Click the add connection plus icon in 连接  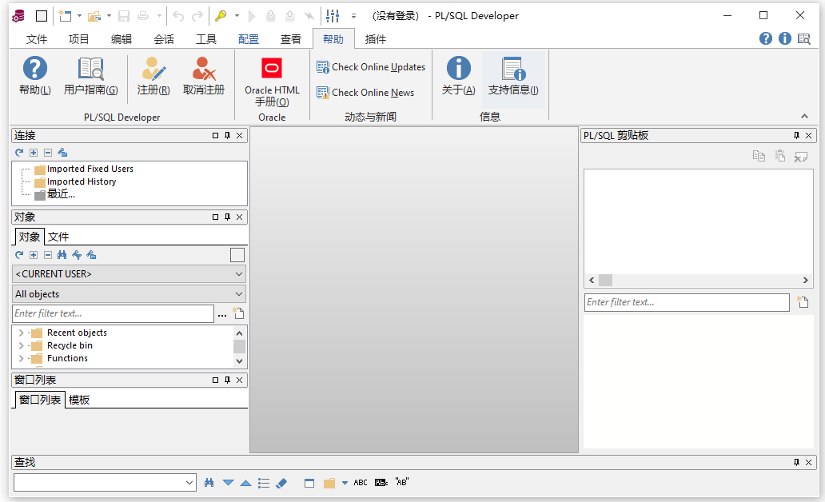pos(34,153)
